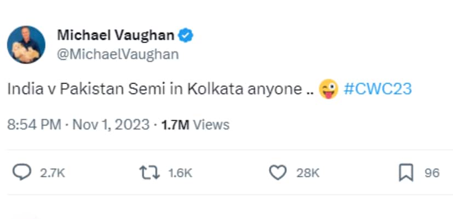Click the 28K likes count
The height and width of the screenshot is (219, 453).
pyautogui.click(x=308, y=173)
